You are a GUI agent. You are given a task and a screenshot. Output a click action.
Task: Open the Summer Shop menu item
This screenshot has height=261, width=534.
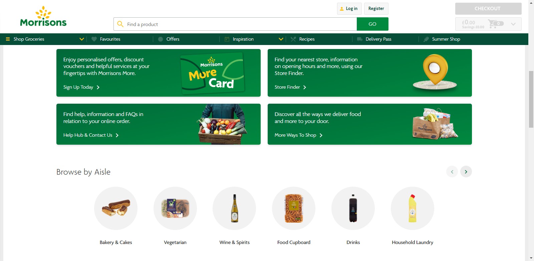click(x=446, y=39)
